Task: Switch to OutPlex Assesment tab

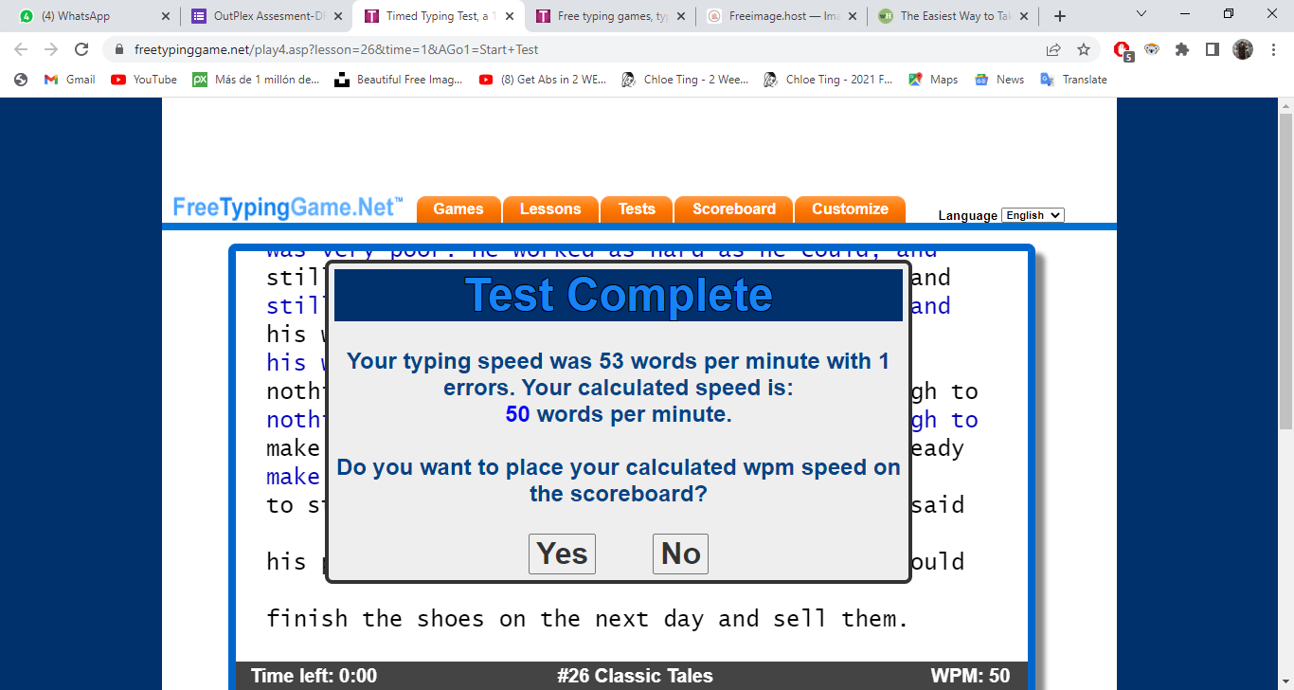Action: (x=266, y=16)
